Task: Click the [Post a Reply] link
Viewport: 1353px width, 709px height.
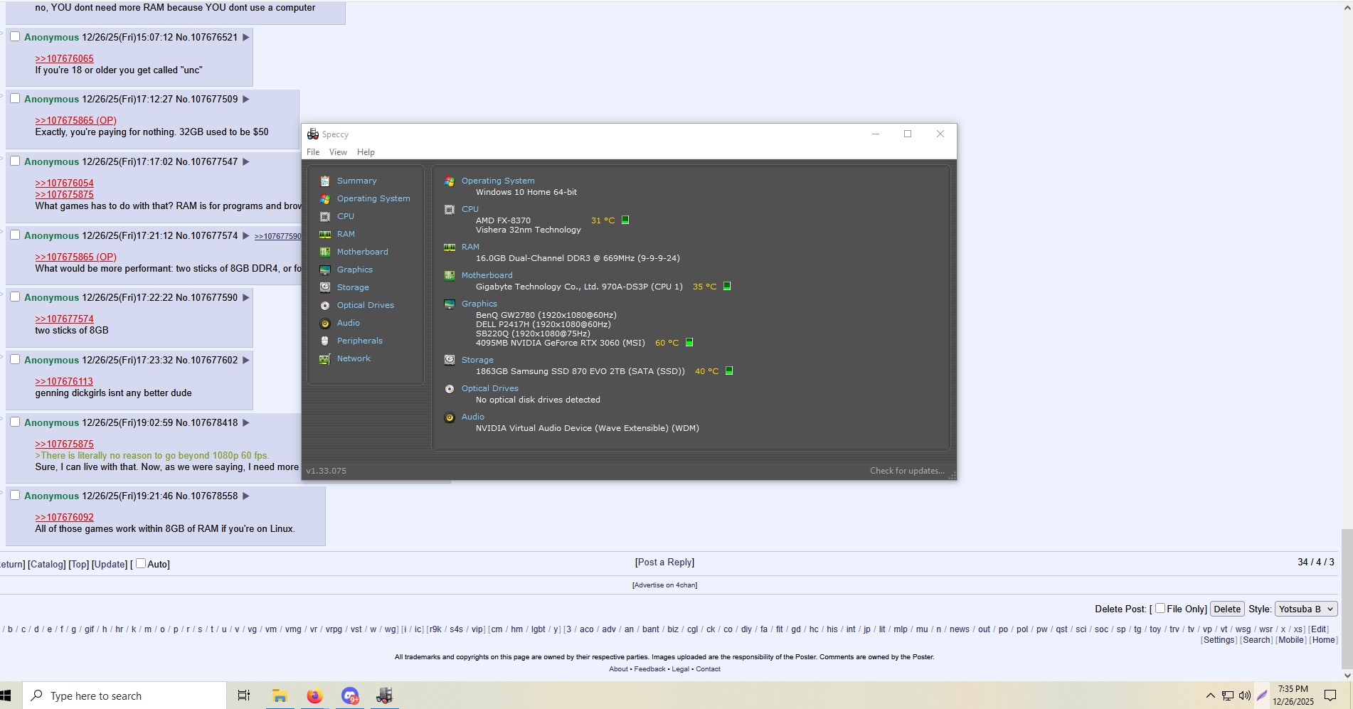Action: 664,562
